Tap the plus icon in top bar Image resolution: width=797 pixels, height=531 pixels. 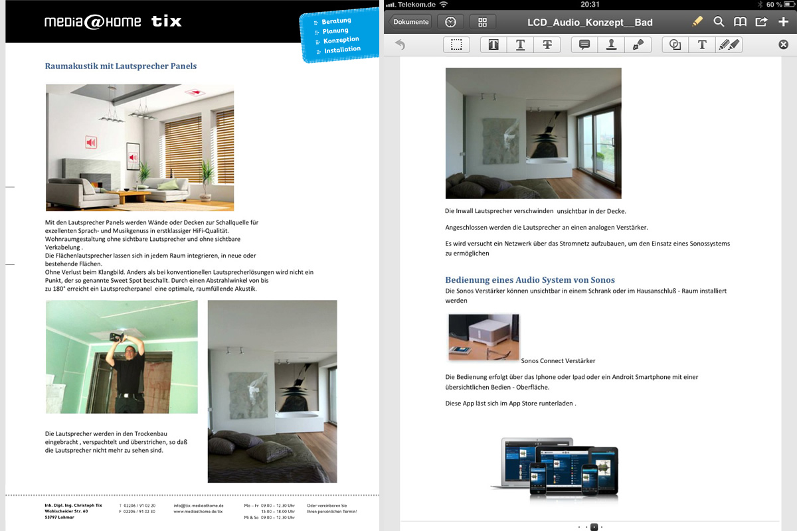tap(783, 21)
